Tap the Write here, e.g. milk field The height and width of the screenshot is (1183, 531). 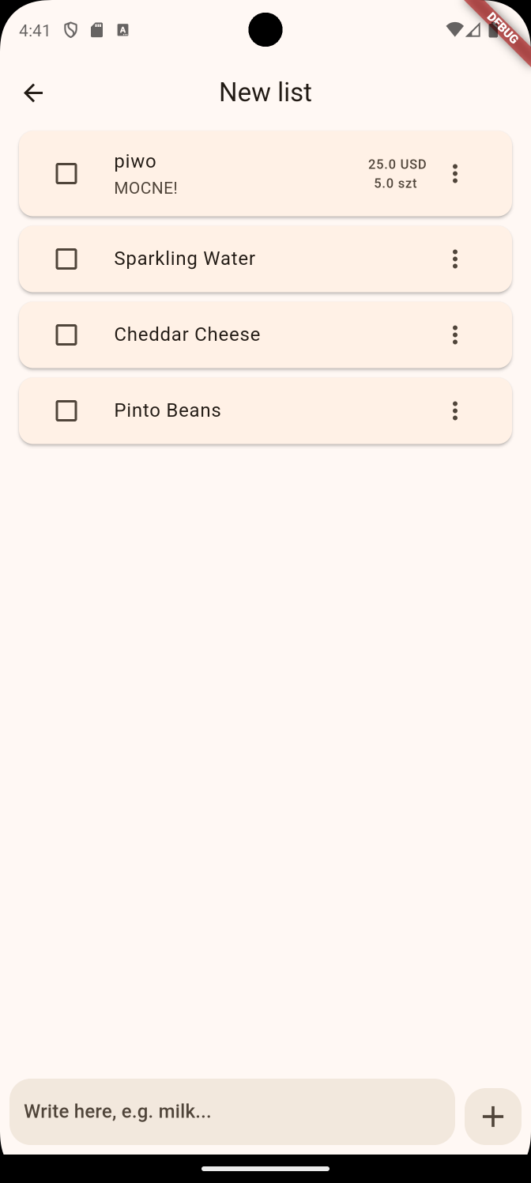(232, 1112)
